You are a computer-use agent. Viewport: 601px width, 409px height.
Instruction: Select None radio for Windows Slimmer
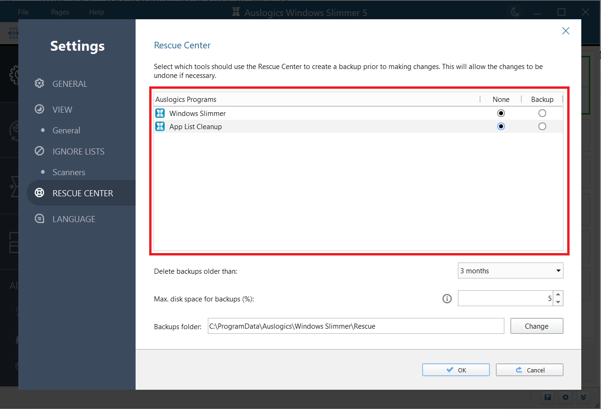[x=501, y=113]
